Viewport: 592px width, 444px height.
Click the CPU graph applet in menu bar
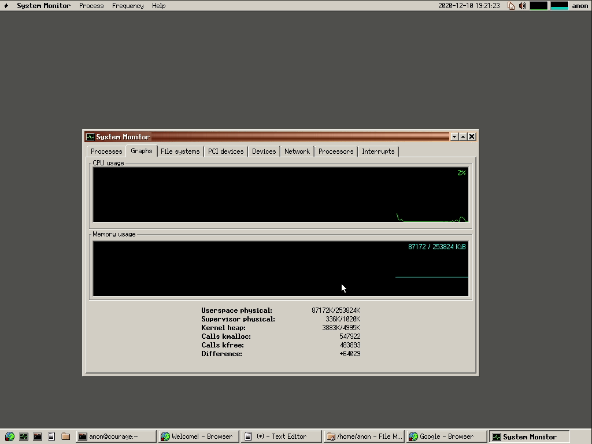[539, 6]
